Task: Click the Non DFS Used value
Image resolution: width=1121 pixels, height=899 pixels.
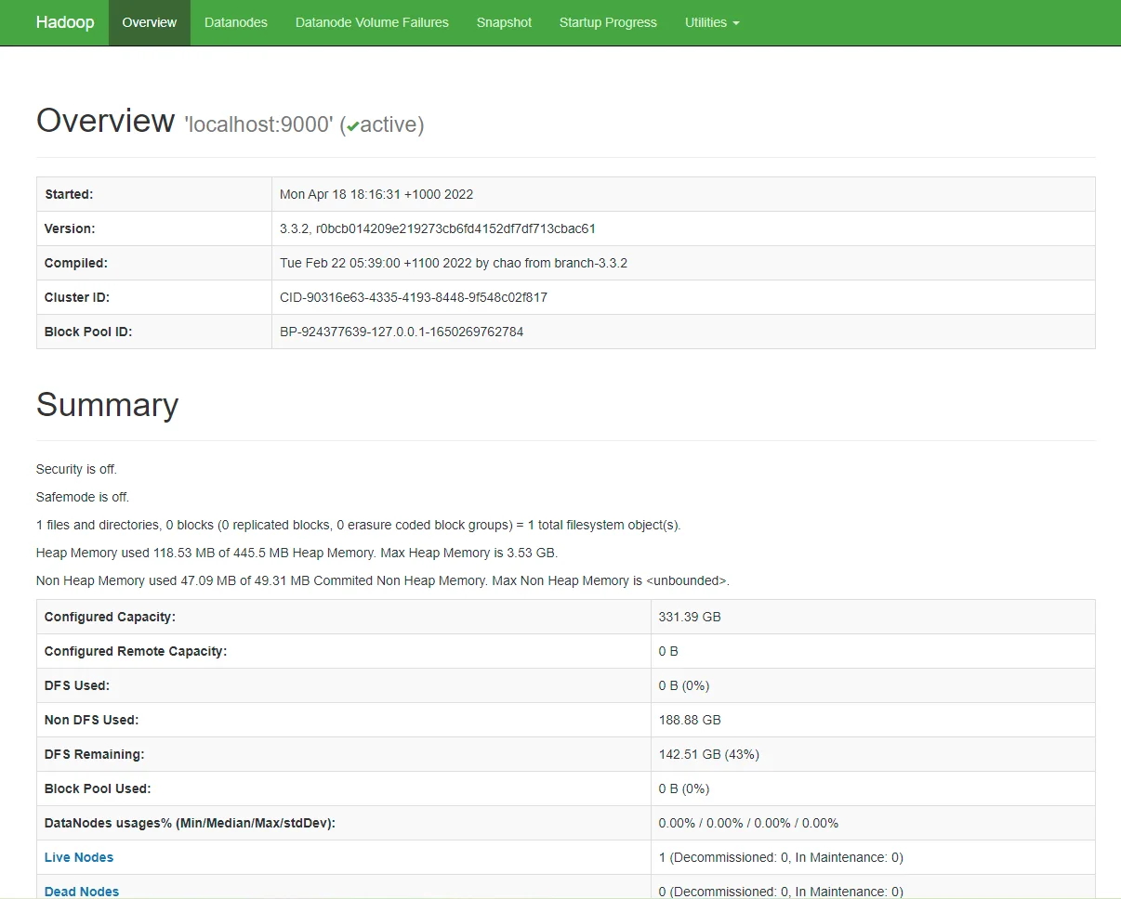Action: (690, 720)
